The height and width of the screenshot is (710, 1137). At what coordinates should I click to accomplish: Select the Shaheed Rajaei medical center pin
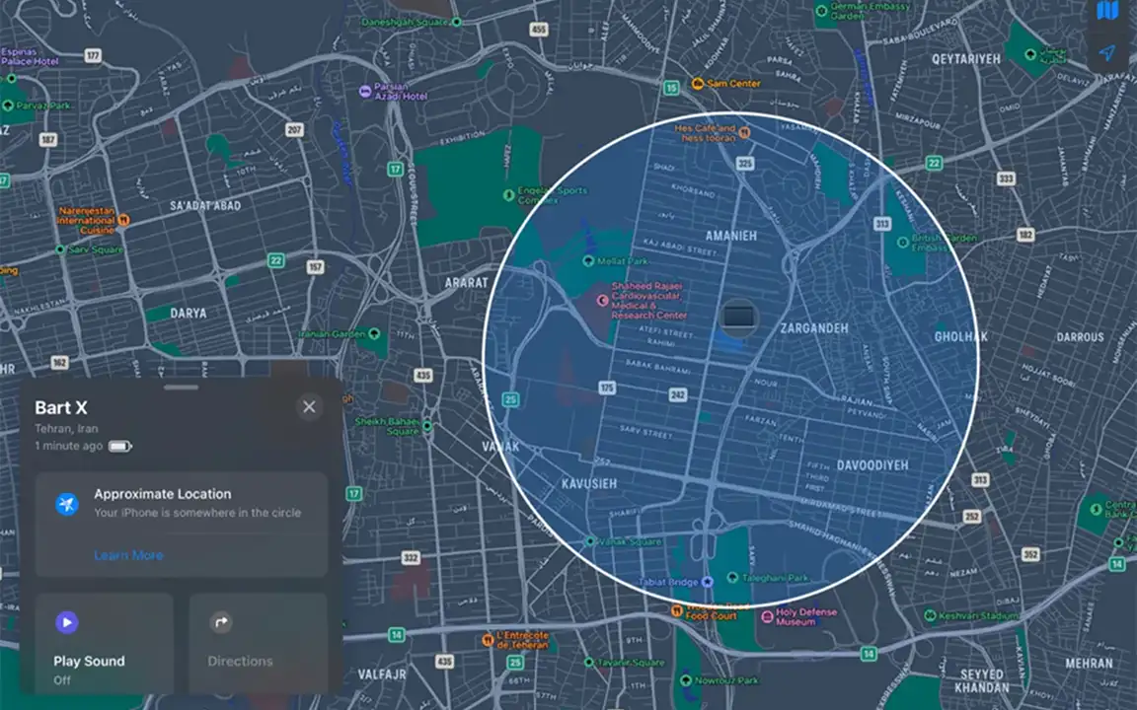(602, 300)
